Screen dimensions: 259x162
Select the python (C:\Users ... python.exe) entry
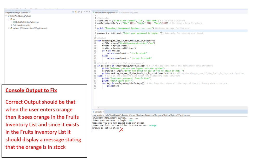tap(30, 28)
